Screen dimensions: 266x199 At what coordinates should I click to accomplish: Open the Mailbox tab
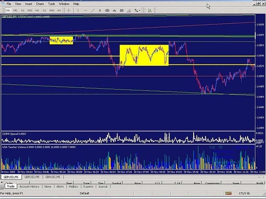click(x=74, y=187)
